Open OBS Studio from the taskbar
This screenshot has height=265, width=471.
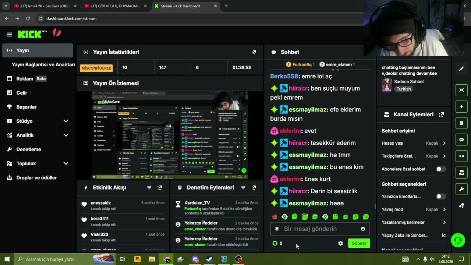pos(238,259)
